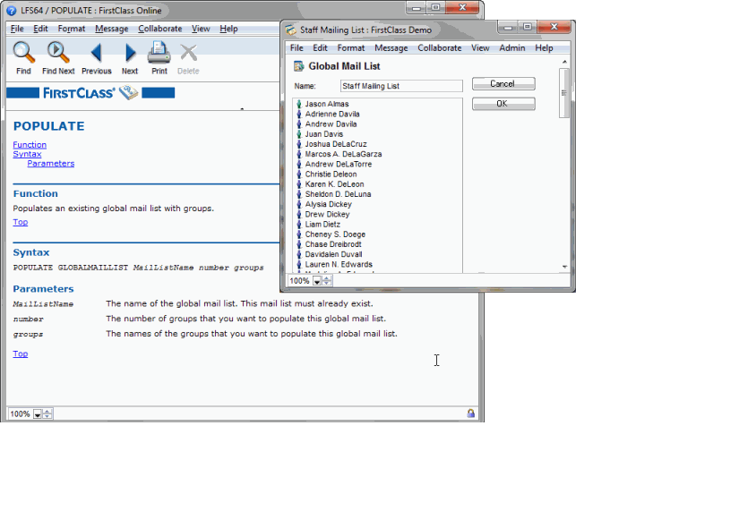Click the lock icon in status bar
This screenshot has width=739, height=528.
(x=470, y=413)
